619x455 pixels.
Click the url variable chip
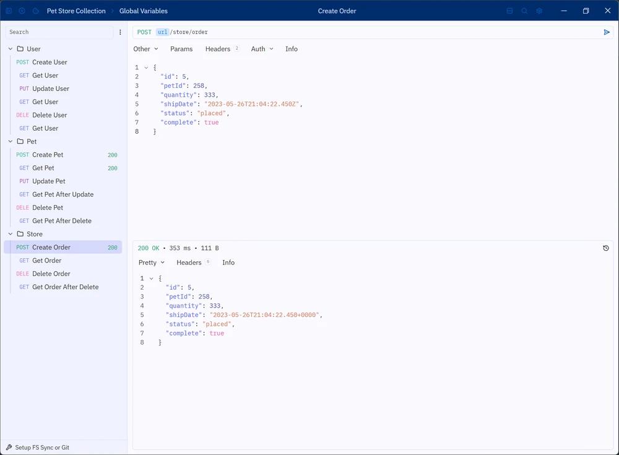pyautogui.click(x=163, y=32)
